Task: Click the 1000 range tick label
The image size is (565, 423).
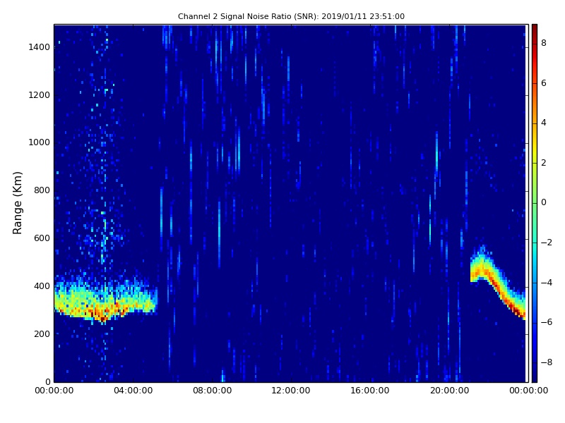Action: [x=40, y=142]
